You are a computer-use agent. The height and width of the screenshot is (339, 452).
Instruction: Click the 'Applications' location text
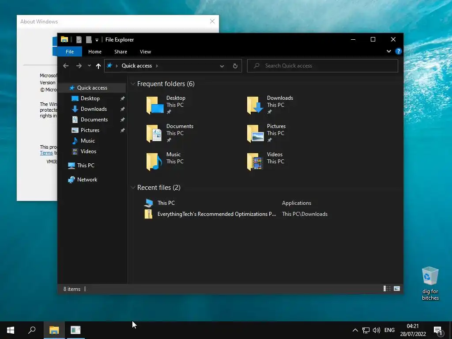(x=297, y=203)
